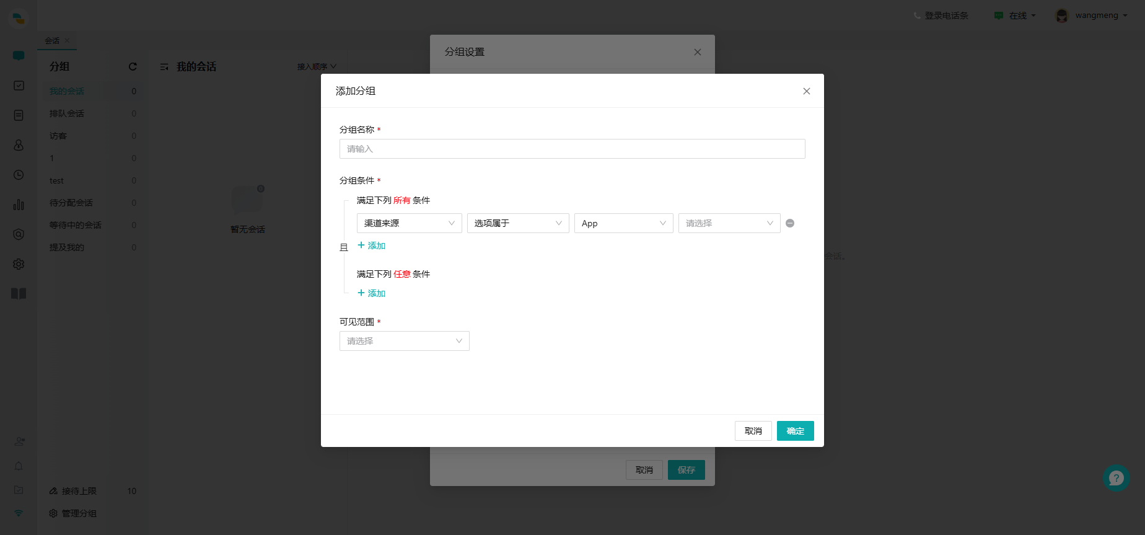1145x535 pixels.
Task: Select the test group
Action: (x=93, y=180)
